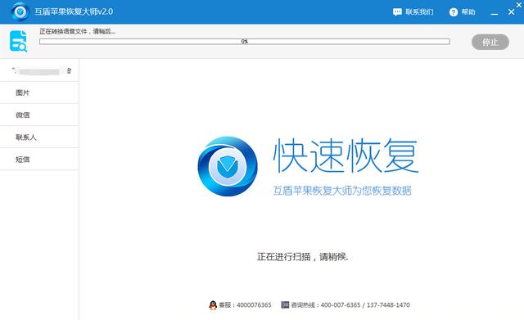524x320 pixels.
Task: Click the 正在进行扫描，请稍候 message
Action: pos(303,256)
